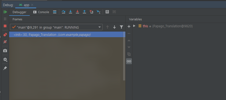Move the watch up with the up triangle
Screen dimensions: 226x100
tap(129, 41)
